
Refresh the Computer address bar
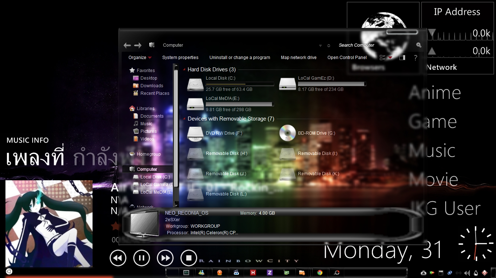(329, 46)
